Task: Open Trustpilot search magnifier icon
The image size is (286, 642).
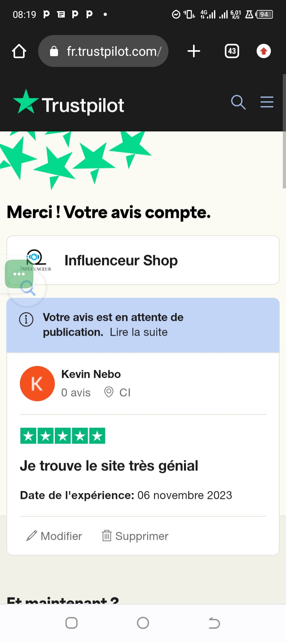Action: [238, 102]
